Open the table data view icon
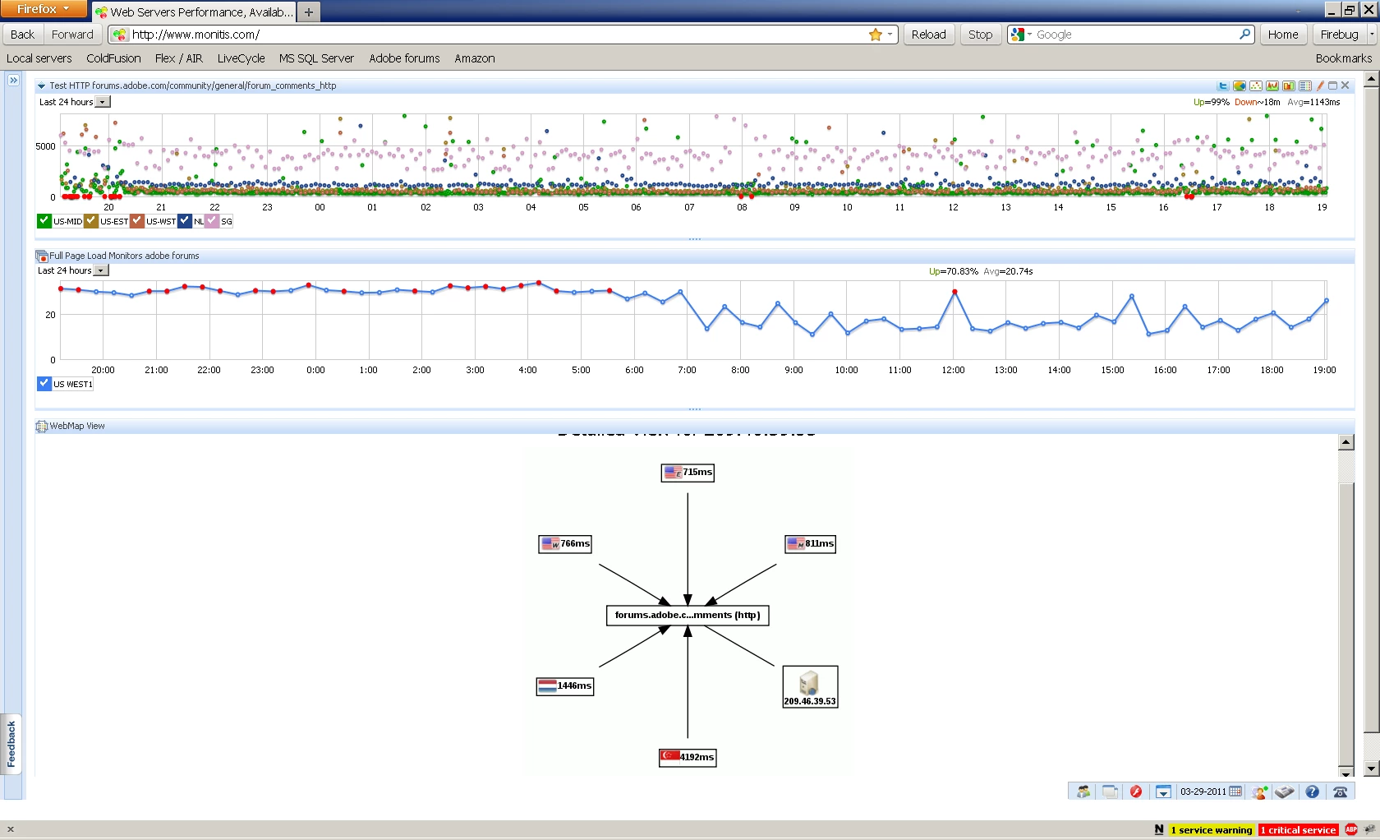Screen dimensions: 1380x840 (x=1304, y=85)
